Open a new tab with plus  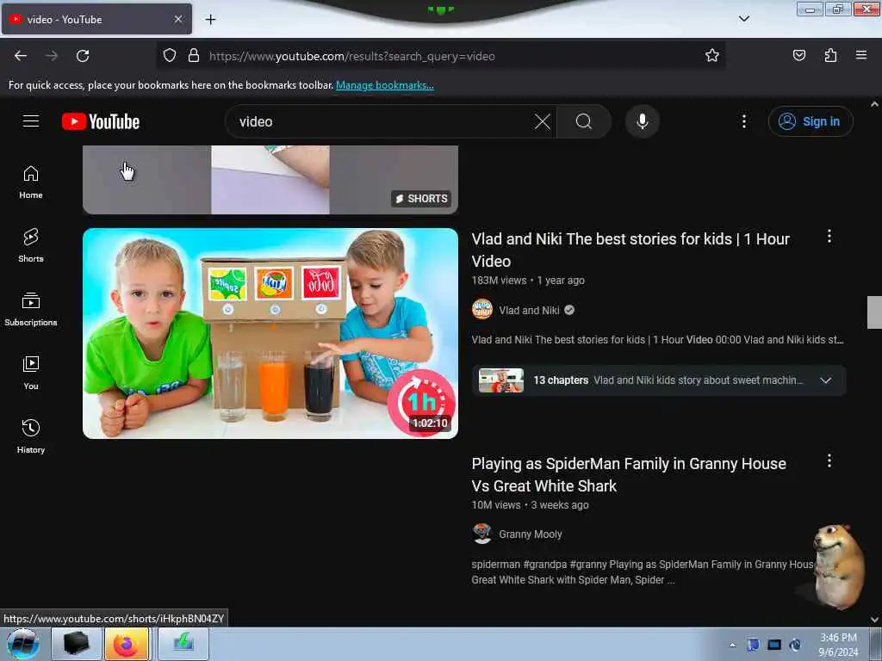click(210, 20)
